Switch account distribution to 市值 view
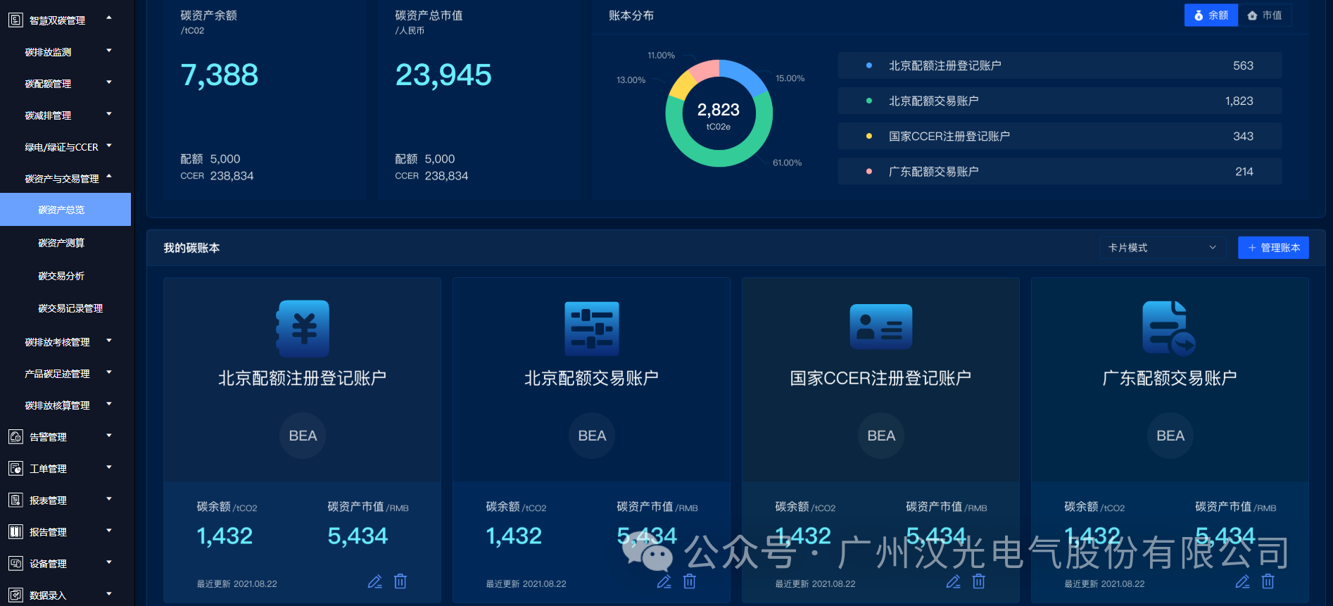1333x606 pixels. point(1265,15)
